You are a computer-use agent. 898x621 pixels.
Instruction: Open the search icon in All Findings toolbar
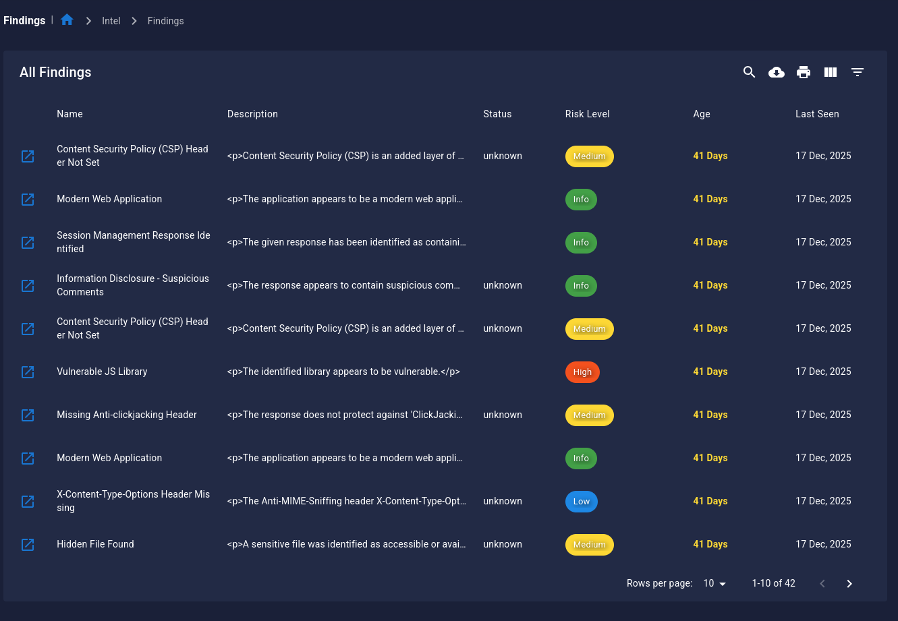pyautogui.click(x=749, y=72)
